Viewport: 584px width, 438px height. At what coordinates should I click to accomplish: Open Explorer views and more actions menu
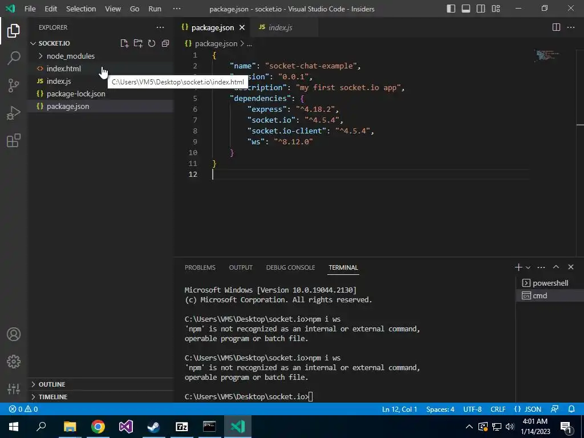point(160,27)
